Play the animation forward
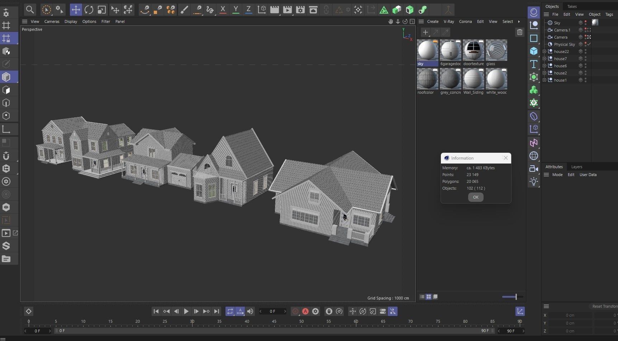The width and height of the screenshot is (618, 341). [186, 311]
